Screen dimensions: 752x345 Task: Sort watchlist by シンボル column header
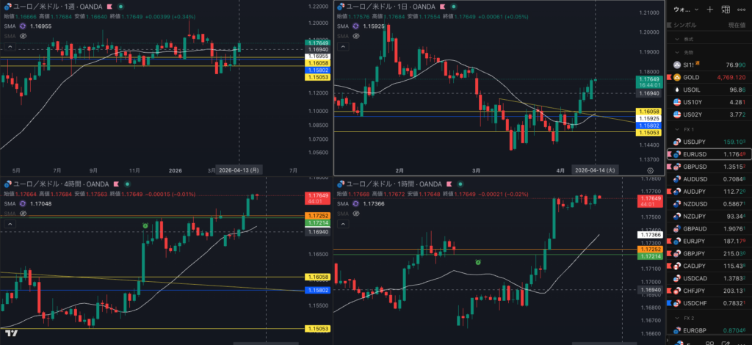685,25
